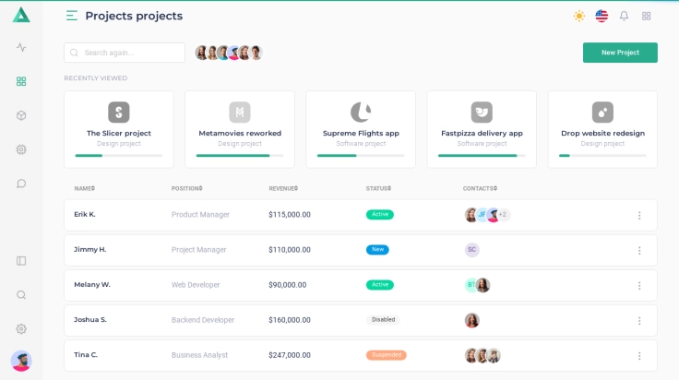The height and width of the screenshot is (380, 679).
Task: Toggle the sun light/dark mode switch
Action: pos(578,16)
